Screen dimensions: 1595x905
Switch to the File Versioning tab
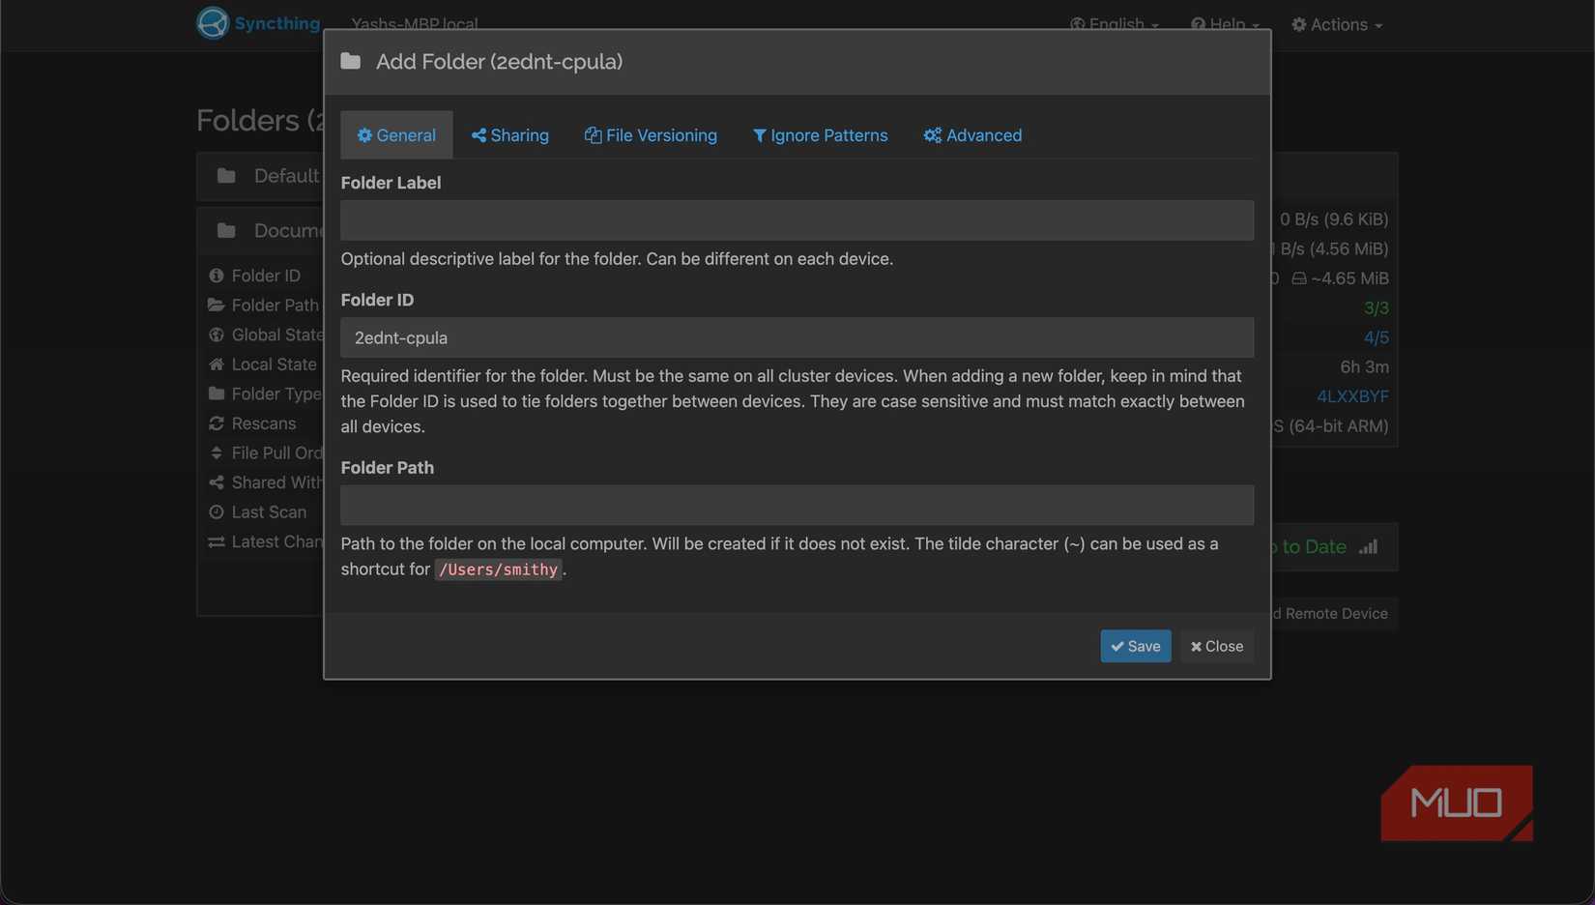click(651, 135)
